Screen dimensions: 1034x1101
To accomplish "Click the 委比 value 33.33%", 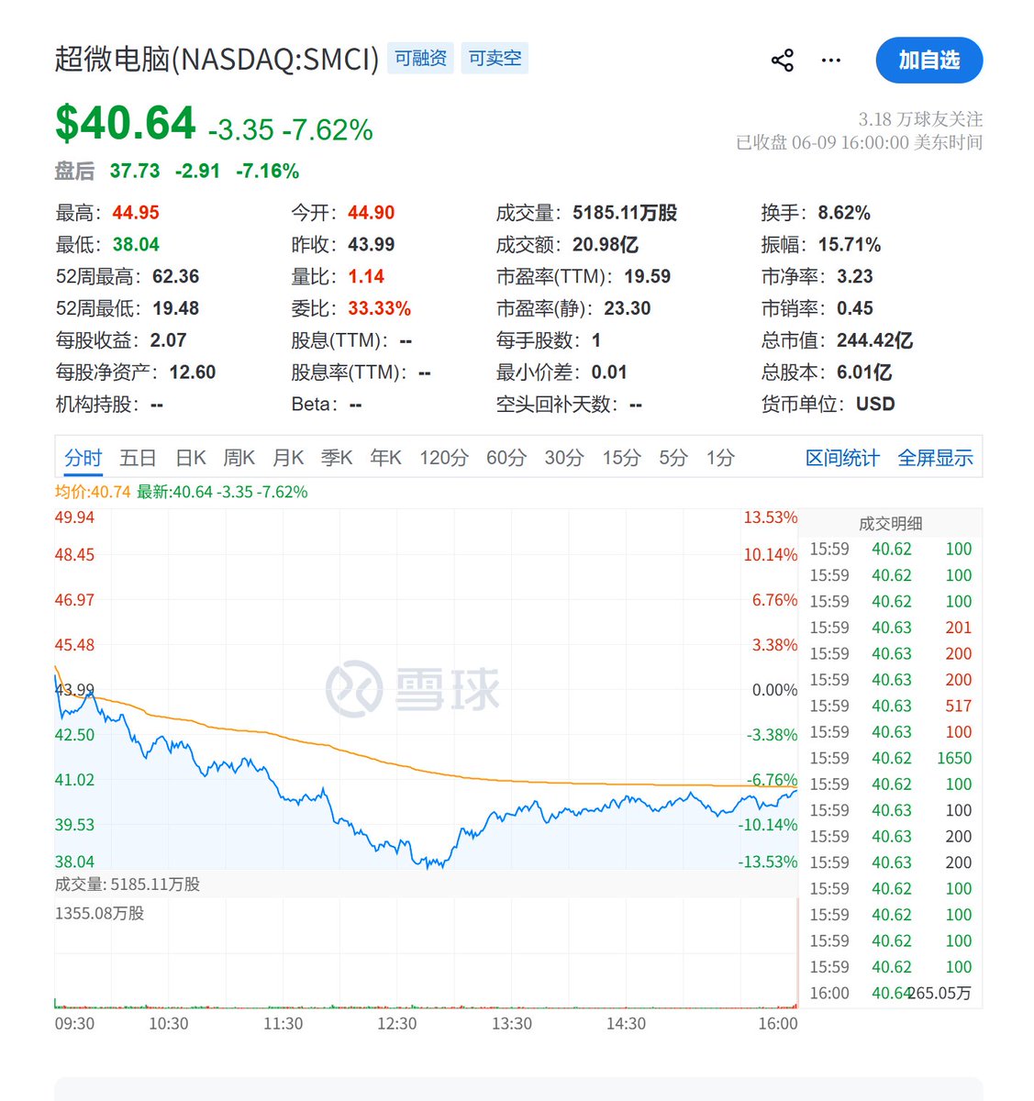I will click(x=380, y=308).
